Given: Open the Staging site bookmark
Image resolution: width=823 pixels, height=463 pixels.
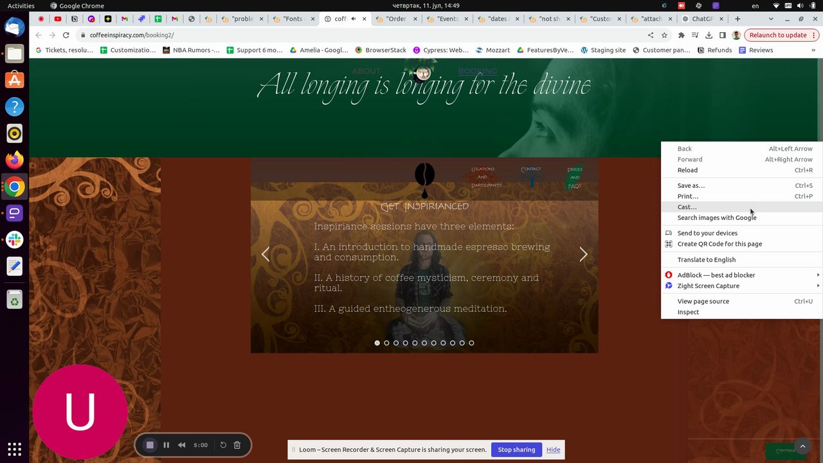Looking at the screenshot, I should (602, 50).
